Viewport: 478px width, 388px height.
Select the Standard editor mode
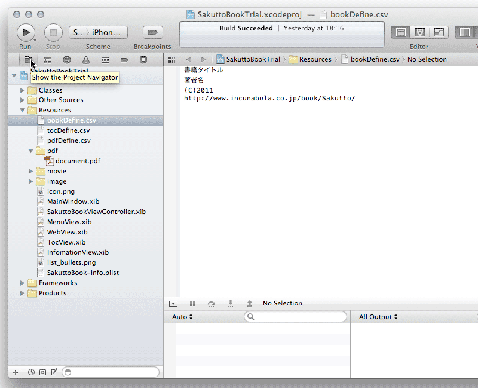click(x=401, y=32)
